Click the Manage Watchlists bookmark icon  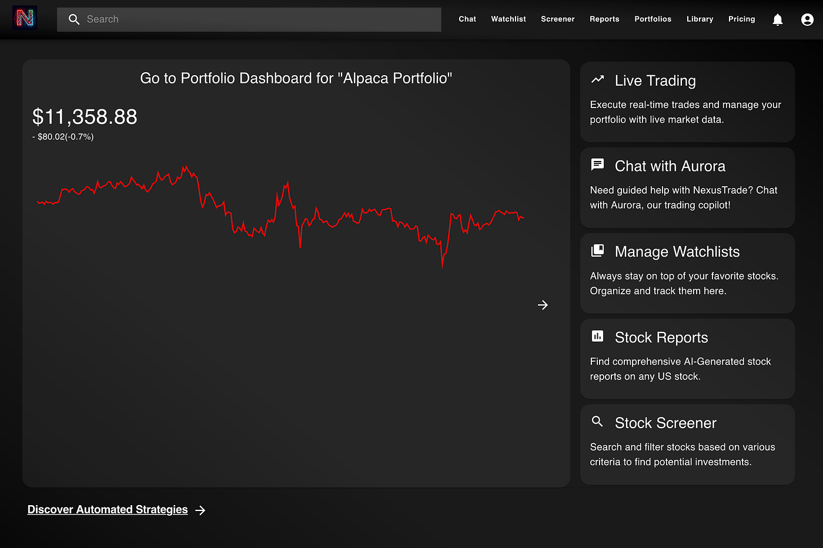598,250
